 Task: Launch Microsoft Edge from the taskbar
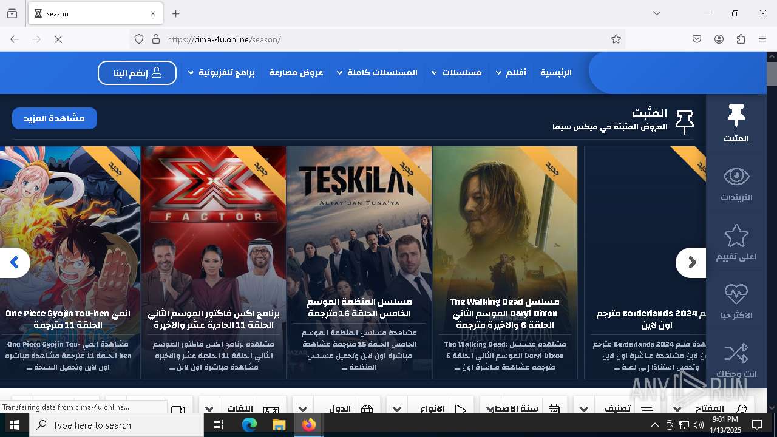tap(249, 425)
